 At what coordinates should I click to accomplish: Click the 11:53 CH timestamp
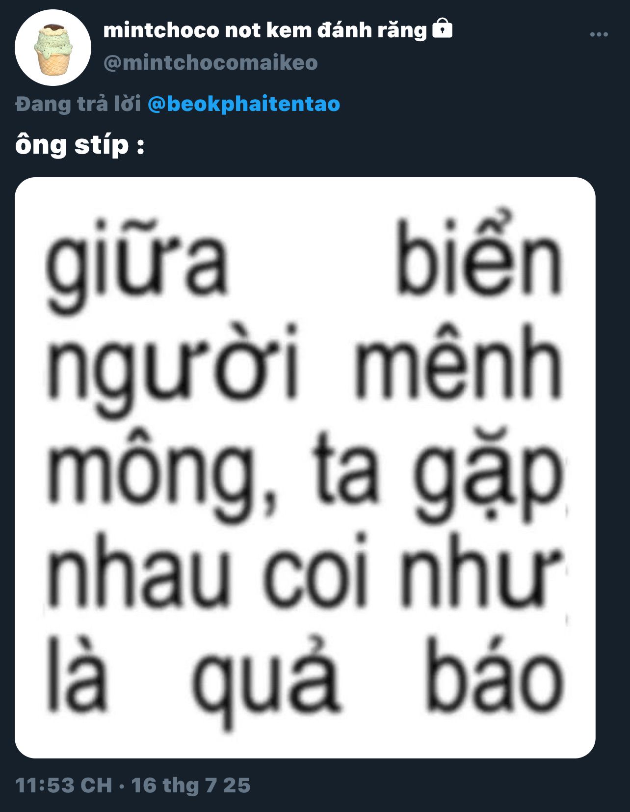point(64,785)
